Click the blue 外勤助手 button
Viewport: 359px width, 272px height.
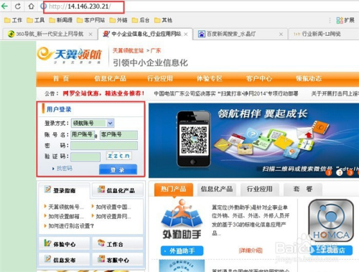(182, 250)
